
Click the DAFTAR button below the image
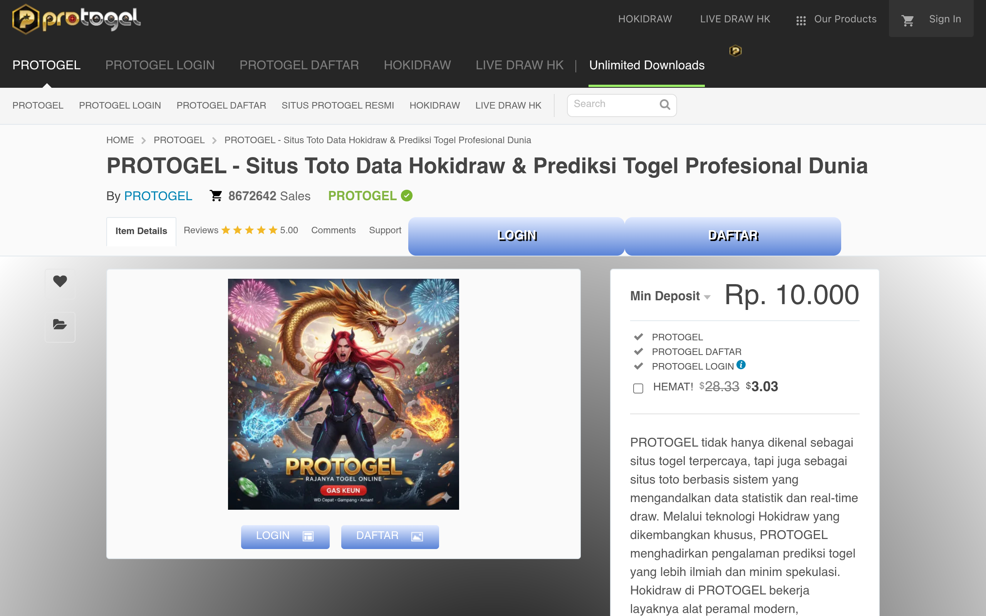coord(390,537)
